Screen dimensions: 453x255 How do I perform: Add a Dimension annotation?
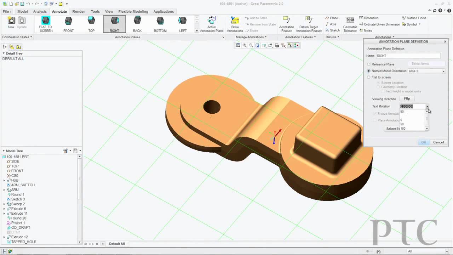pyautogui.click(x=369, y=18)
